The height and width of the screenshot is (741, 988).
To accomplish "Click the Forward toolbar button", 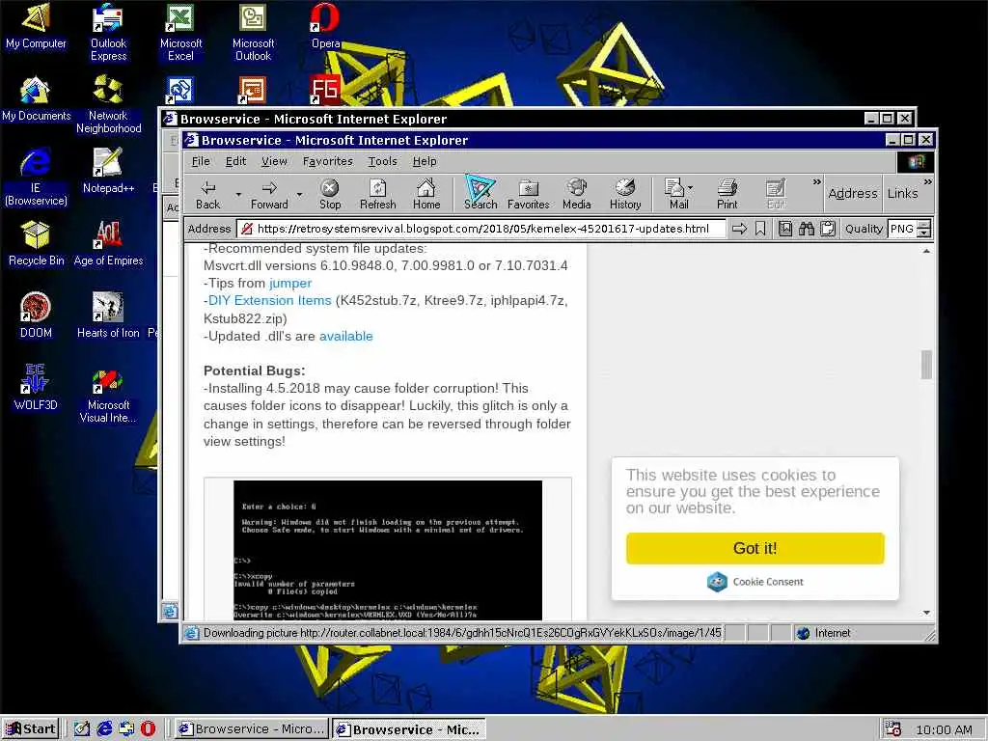I will [x=269, y=193].
